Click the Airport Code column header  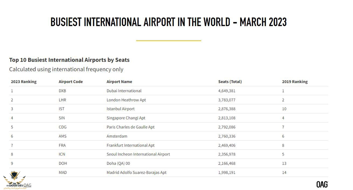71,82
